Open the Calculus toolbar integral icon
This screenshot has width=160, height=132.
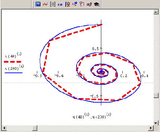coord(68,4)
